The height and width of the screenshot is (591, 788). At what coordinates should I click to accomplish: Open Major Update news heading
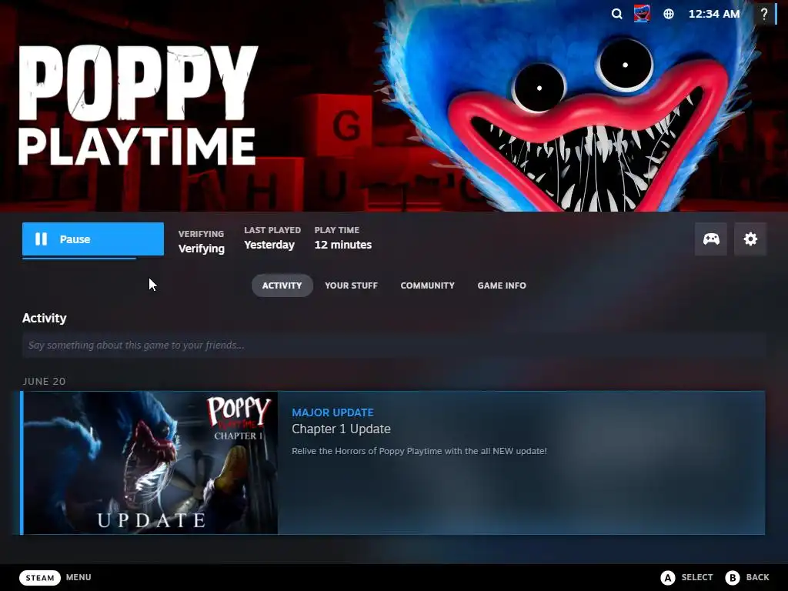point(332,412)
